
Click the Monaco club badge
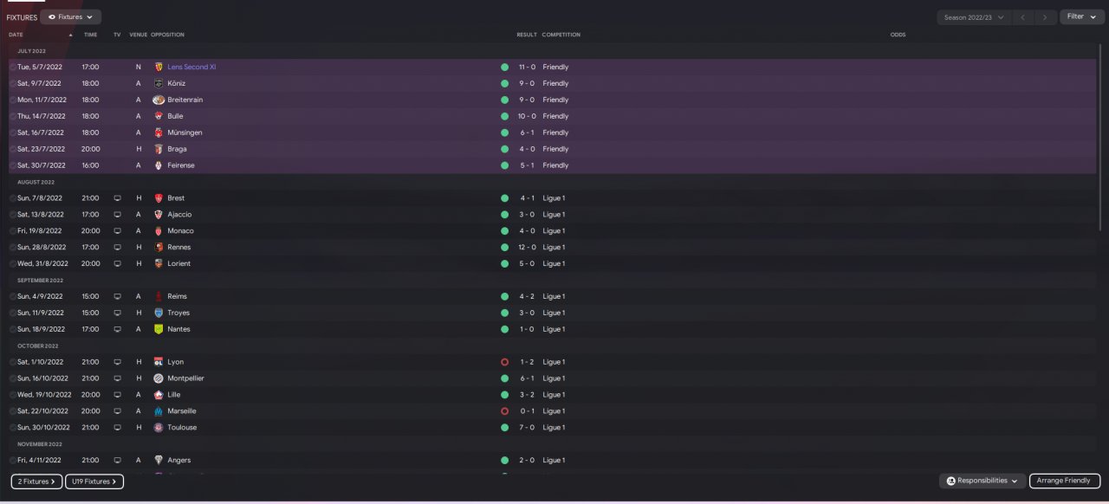pos(159,231)
